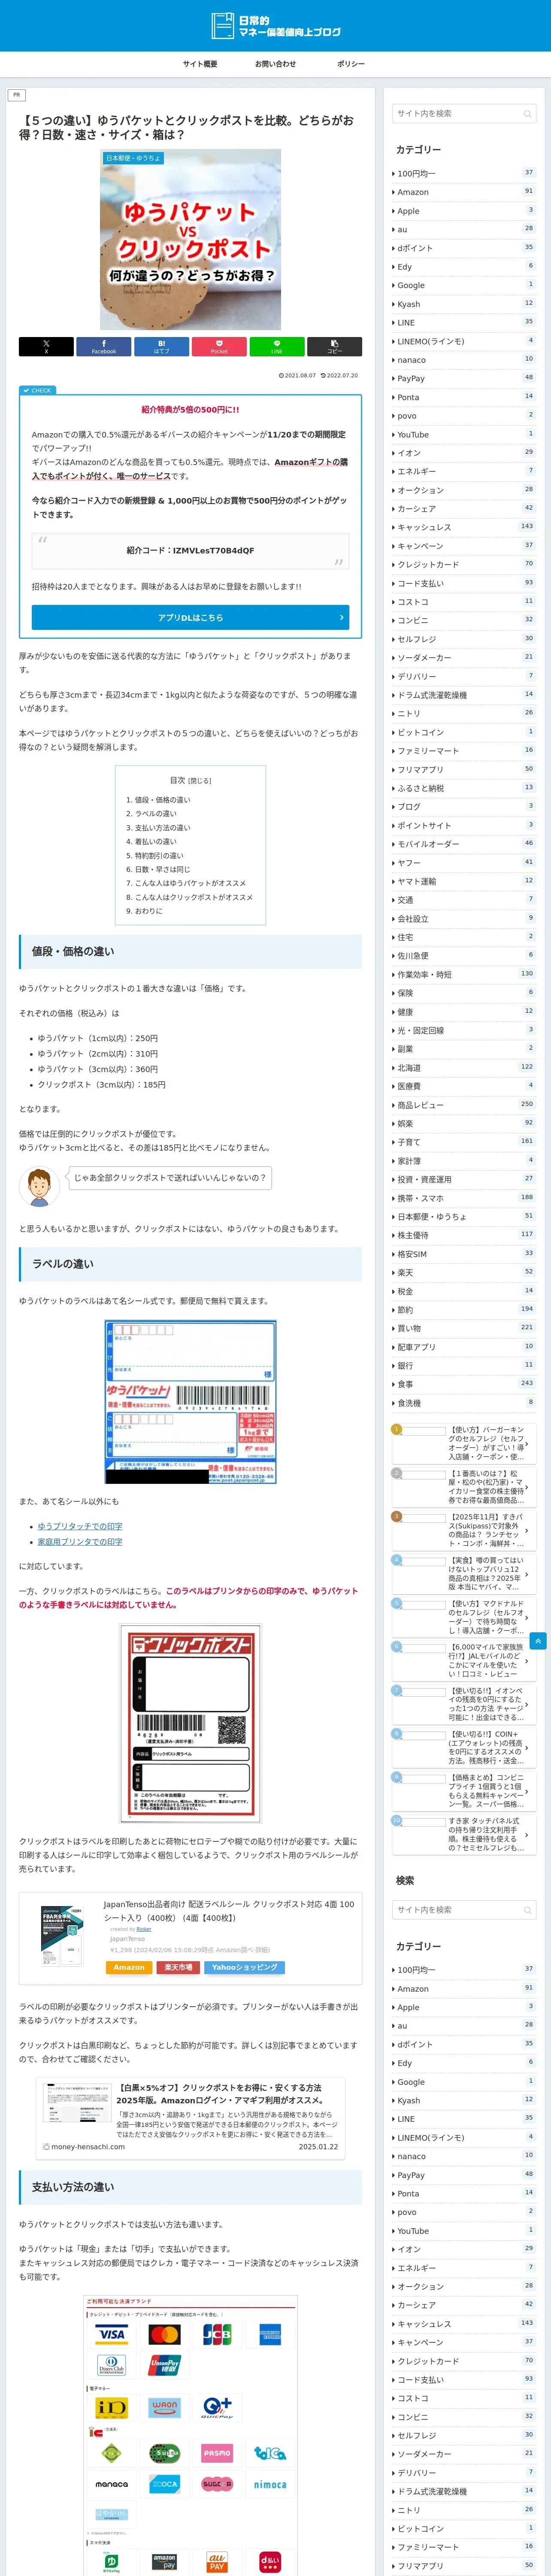Open お問い合わせ menu item
Screen dimensions: 551x2576
click(275, 64)
